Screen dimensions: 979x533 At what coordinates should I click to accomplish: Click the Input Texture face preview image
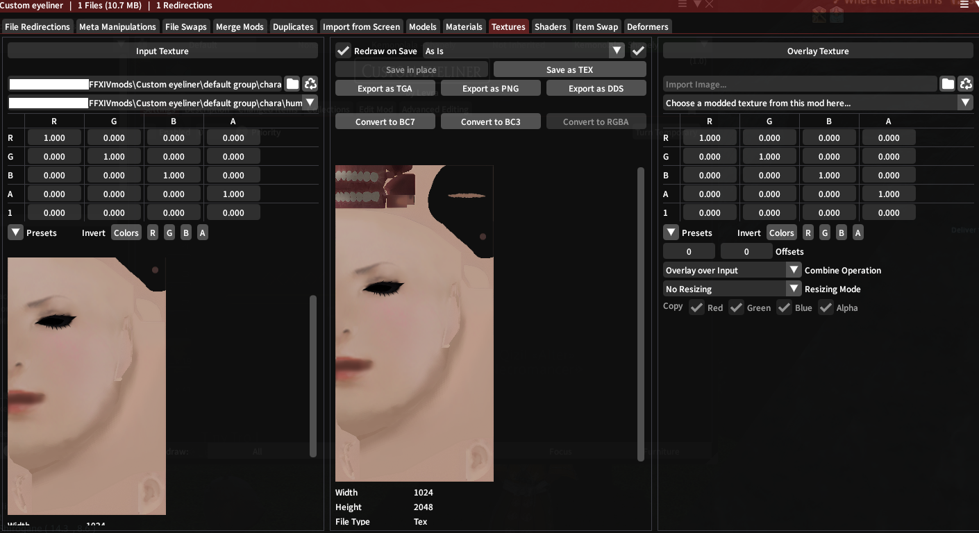(87, 386)
